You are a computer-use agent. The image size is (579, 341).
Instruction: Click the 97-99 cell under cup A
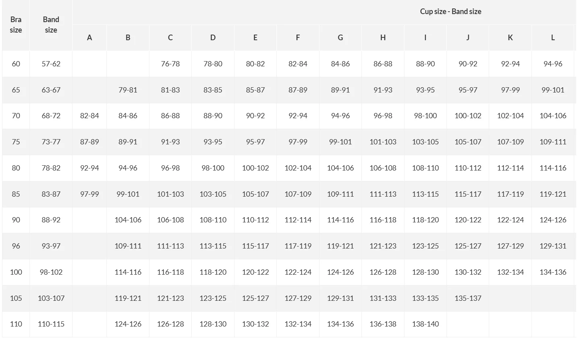click(89, 194)
